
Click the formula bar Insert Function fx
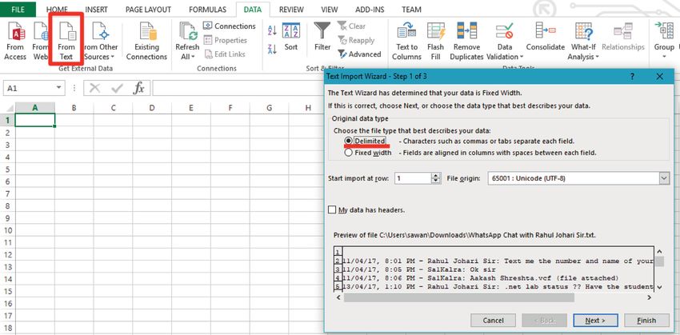click(138, 88)
